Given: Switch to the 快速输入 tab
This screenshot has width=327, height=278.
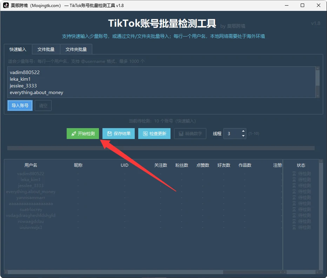Looking at the screenshot, I should click(18, 49).
